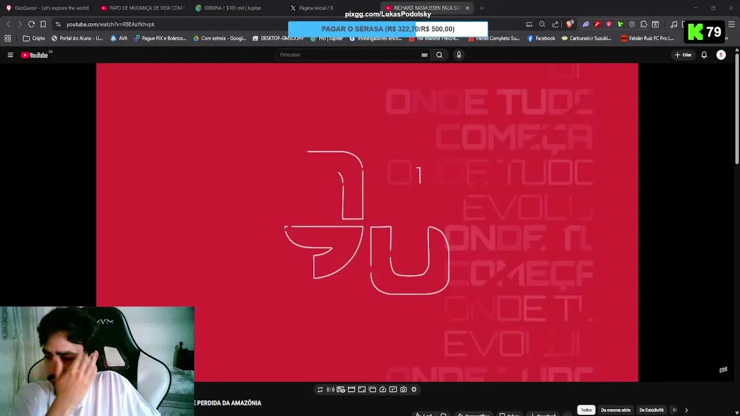This screenshot has height=416, width=740.
Task: Open the extensions puzzle piece menu
Action: [643, 24]
